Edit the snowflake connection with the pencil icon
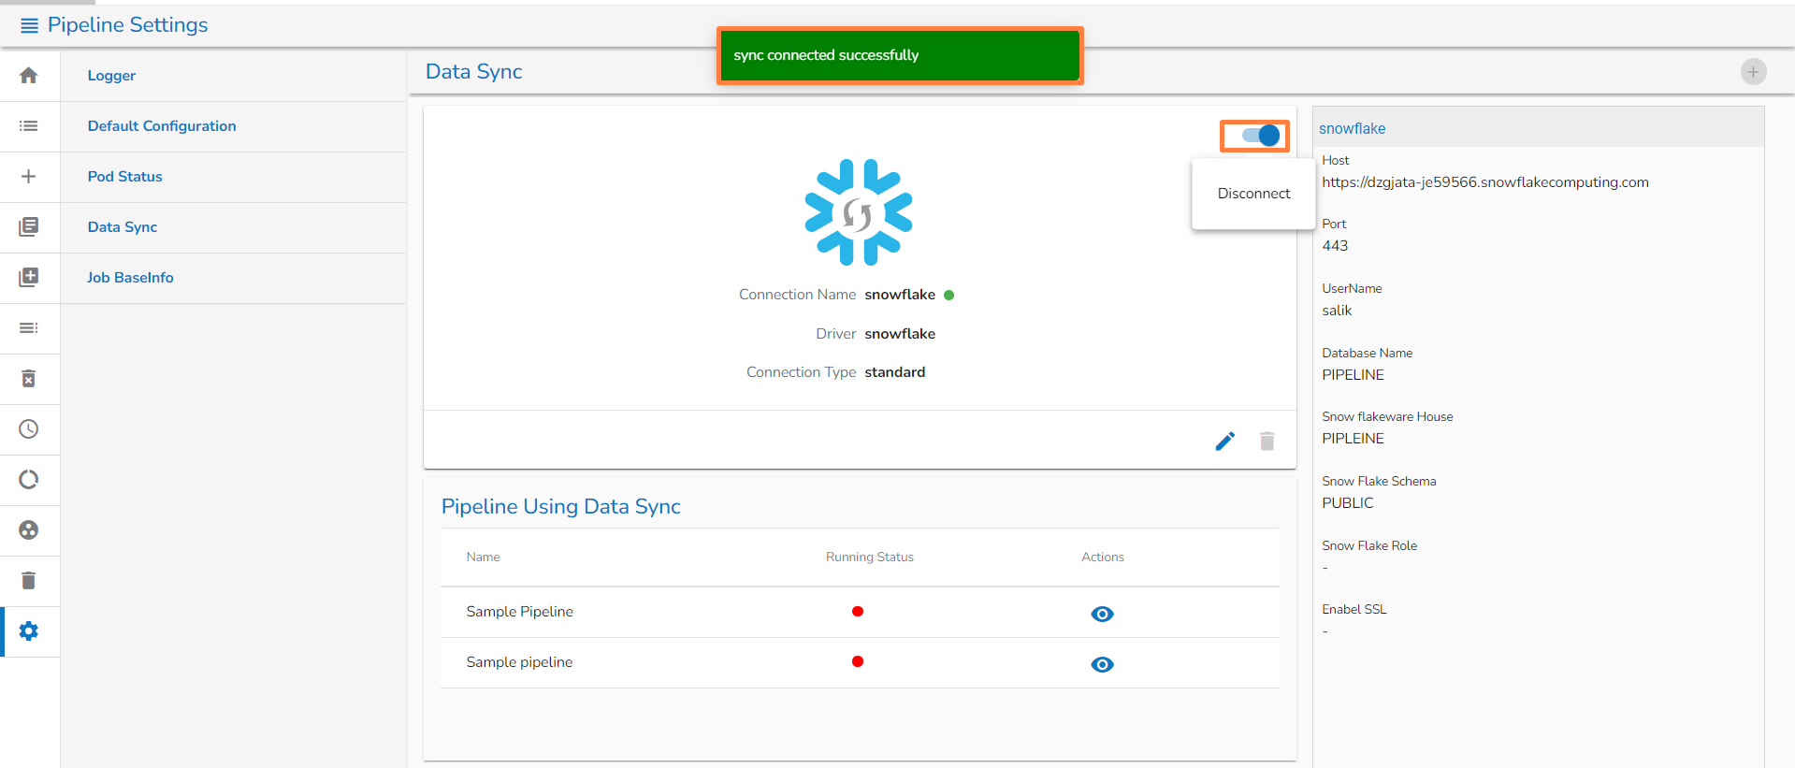Image resolution: width=1795 pixels, height=768 pixels. (x=1224, y=441)
